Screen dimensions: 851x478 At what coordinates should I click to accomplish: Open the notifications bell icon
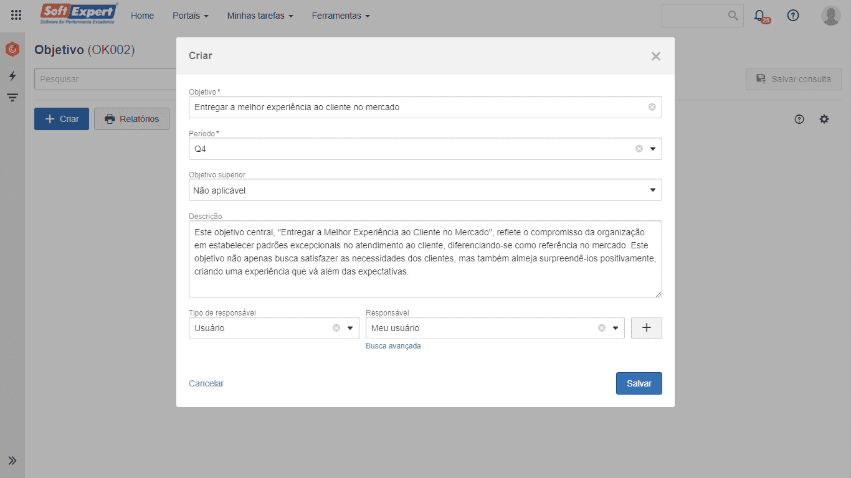(759, 16)
